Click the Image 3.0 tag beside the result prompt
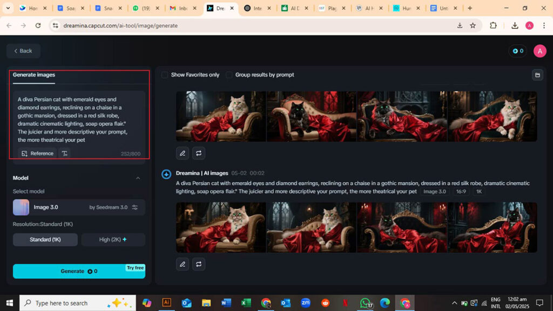 pos(435,192)
